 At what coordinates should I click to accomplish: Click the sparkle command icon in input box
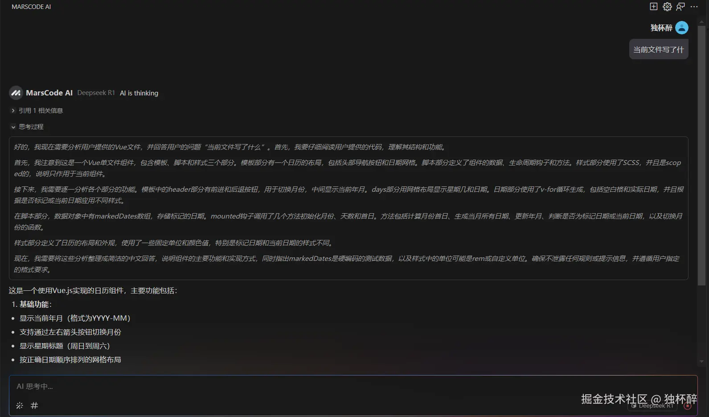tap(20, 405)
